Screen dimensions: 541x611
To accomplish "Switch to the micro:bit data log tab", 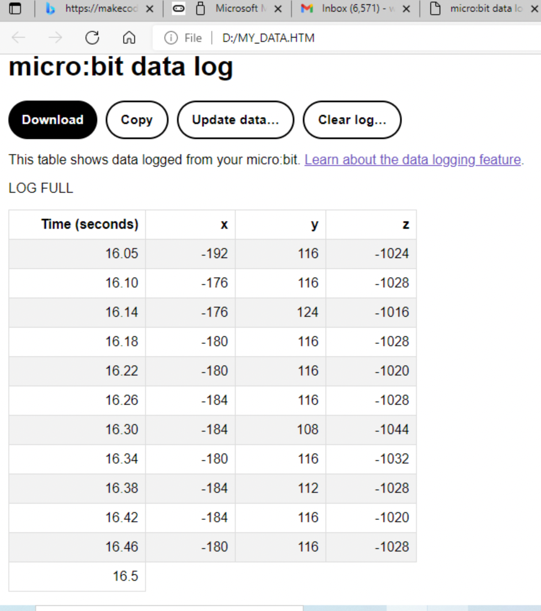I will [x=482, y=8].
